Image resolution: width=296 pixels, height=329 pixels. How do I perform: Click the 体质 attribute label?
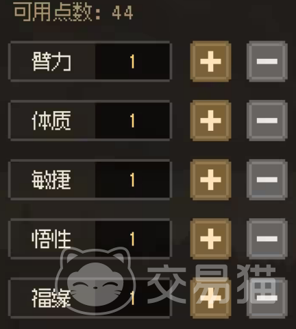coord(51,121)
